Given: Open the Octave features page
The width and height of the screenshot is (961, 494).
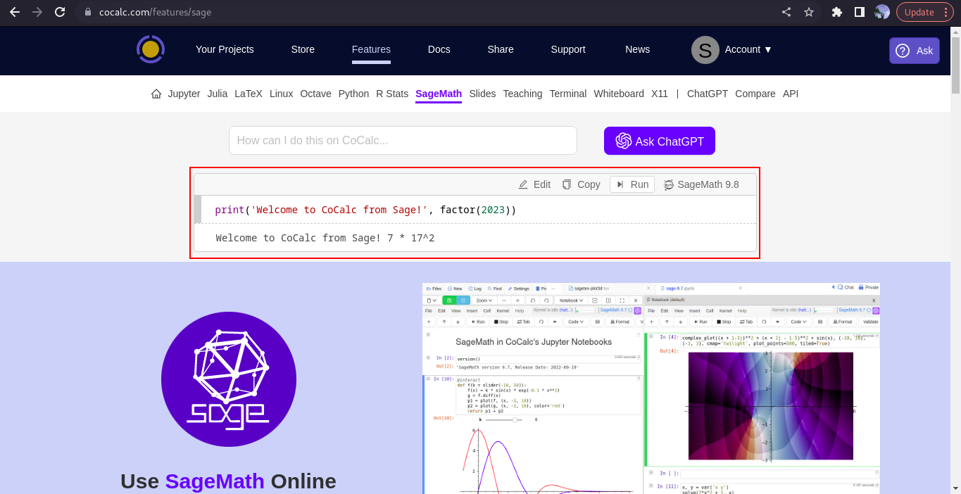Looking at the screenshot, I should click(315, 94).
